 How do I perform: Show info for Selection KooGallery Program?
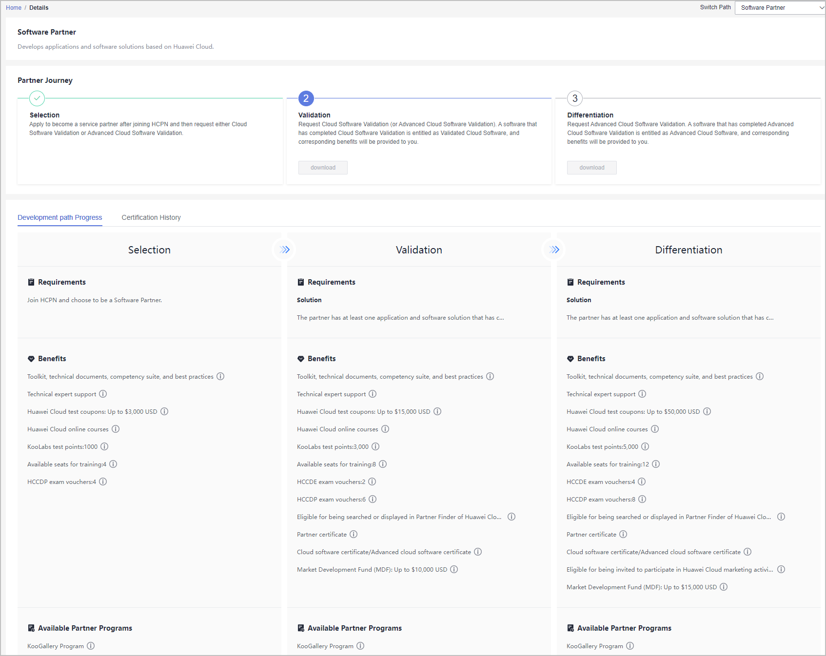[x=91, y=646]
